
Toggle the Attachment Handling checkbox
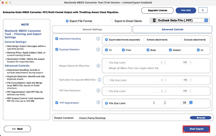tap(57, 39)
